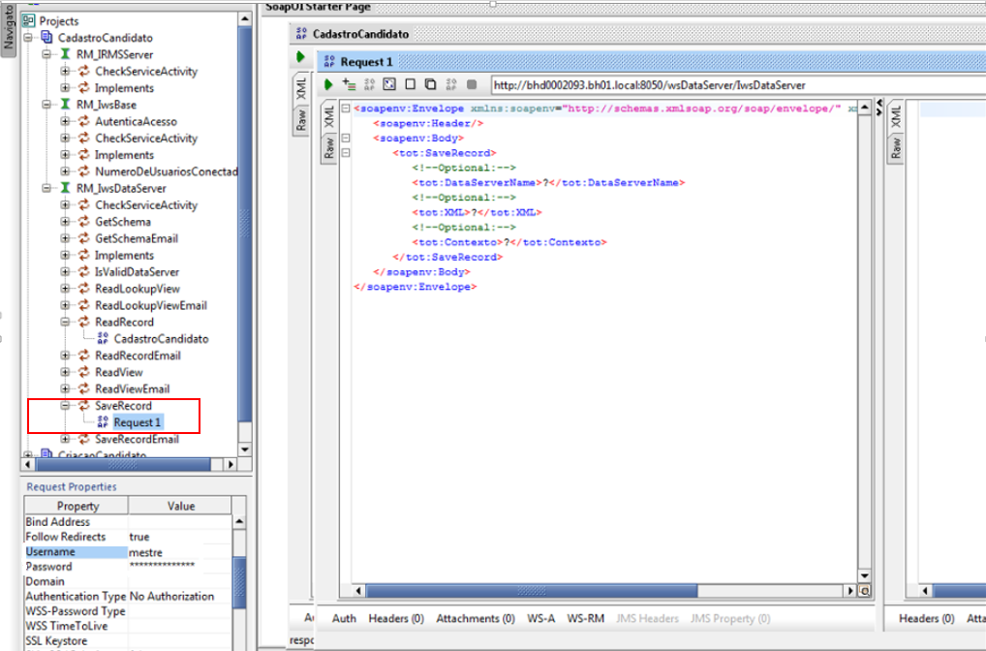Open the Navigator side tab
The image size is (986, 651).
tap(8, 28)
